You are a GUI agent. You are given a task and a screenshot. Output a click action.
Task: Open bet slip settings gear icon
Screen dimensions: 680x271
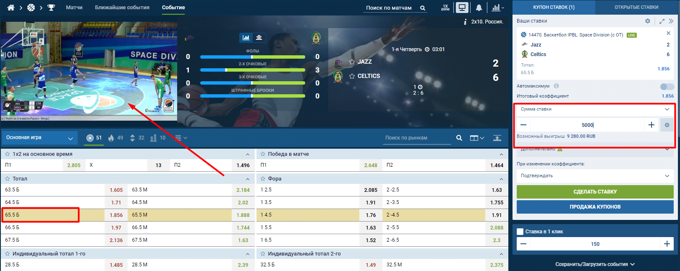pos(648,21)
